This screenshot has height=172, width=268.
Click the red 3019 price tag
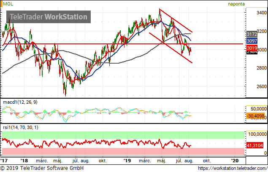click(x=252, y=48)
